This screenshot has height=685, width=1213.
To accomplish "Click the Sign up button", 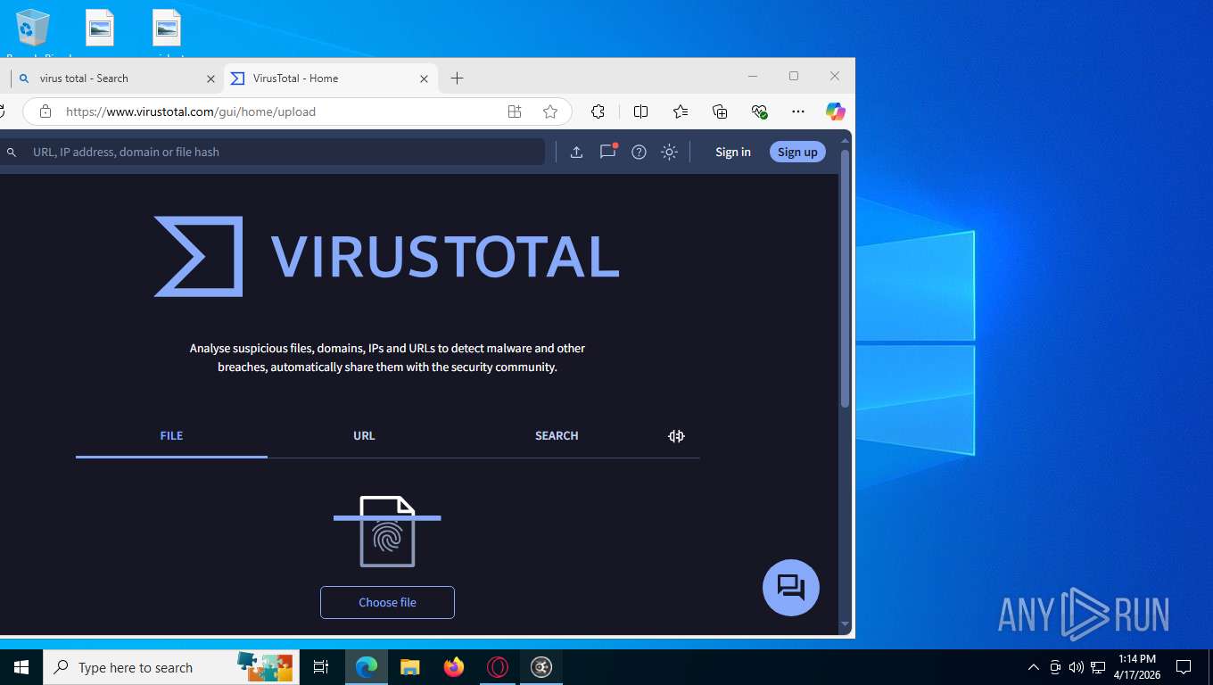I will [x=797, y=152].
